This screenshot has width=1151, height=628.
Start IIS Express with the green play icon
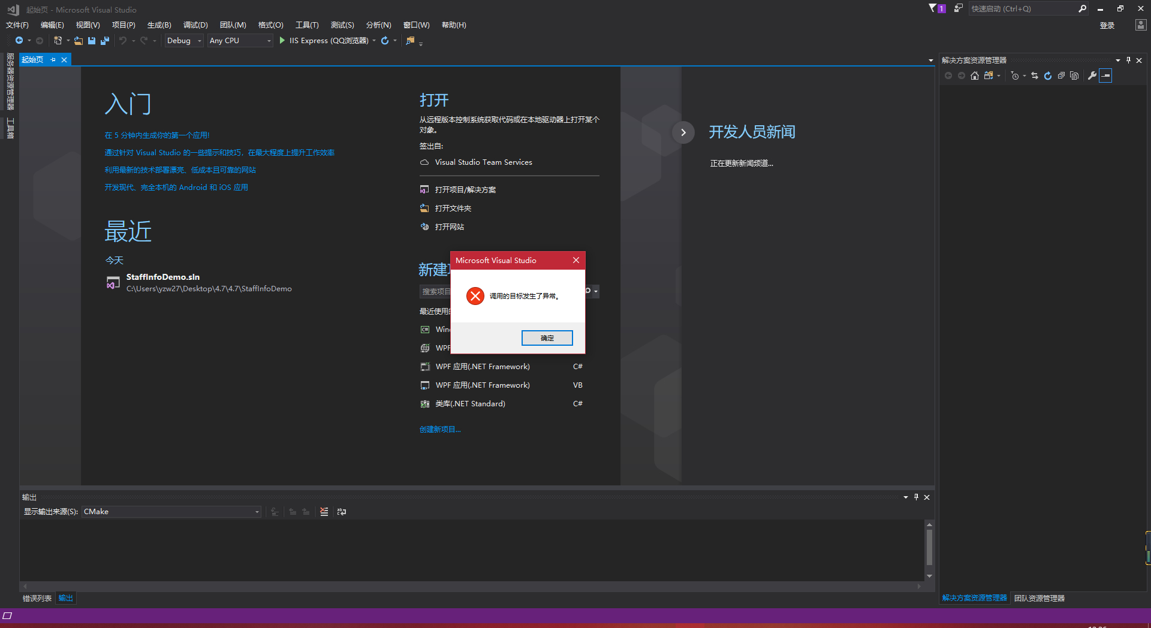pyautogui.click(x=282, y=41)
